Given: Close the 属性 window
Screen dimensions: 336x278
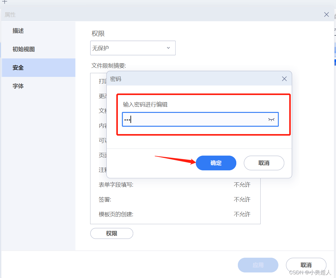Looking at the screenshot, I should click(326, 14).
